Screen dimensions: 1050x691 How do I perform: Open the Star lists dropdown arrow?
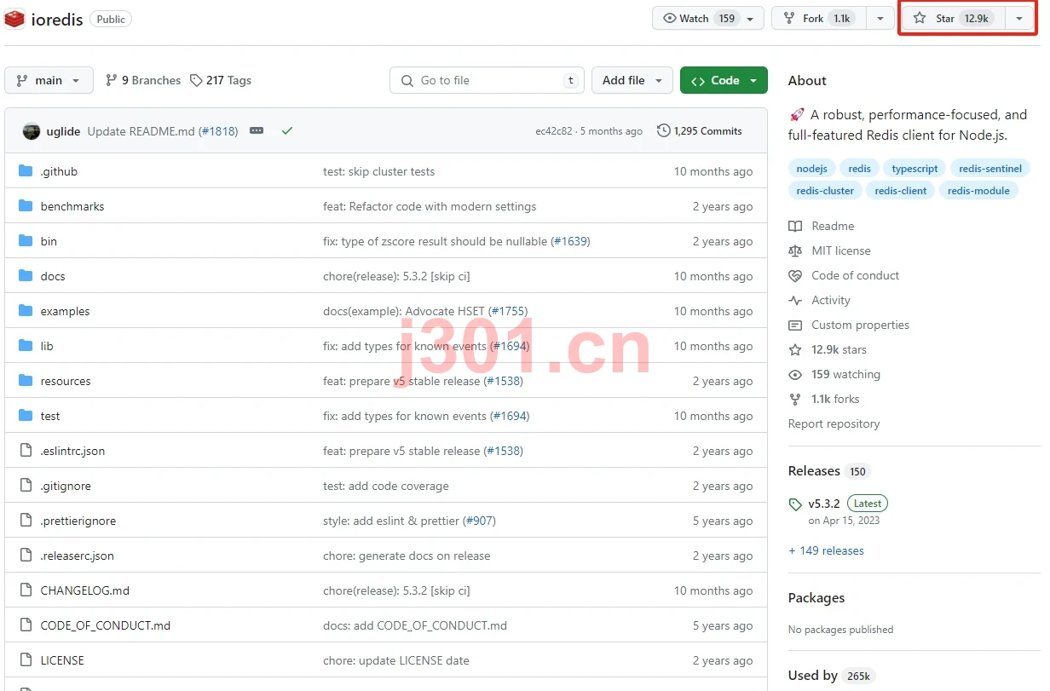pyautogui.click(x=1019, y=18)
